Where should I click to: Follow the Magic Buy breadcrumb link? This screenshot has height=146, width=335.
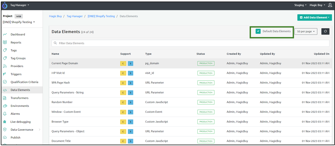pyautogui.click(x=55, y=16)
